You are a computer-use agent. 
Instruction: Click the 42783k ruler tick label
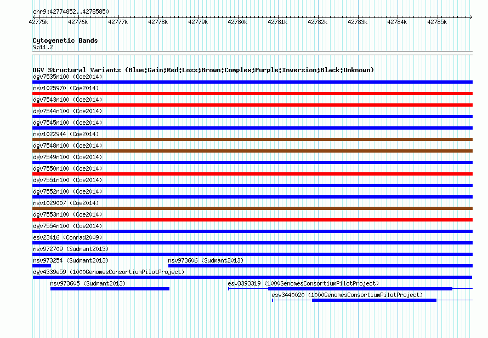[358, 22]
